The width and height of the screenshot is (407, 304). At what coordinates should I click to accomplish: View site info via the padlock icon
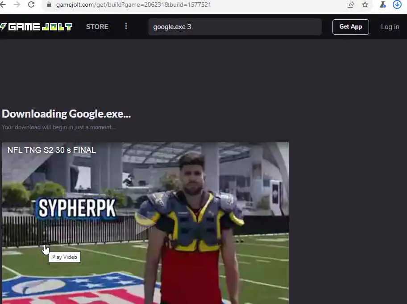[49, 4]
